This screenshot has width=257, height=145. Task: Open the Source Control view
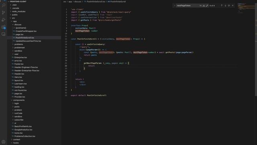(x=4, y=12)
